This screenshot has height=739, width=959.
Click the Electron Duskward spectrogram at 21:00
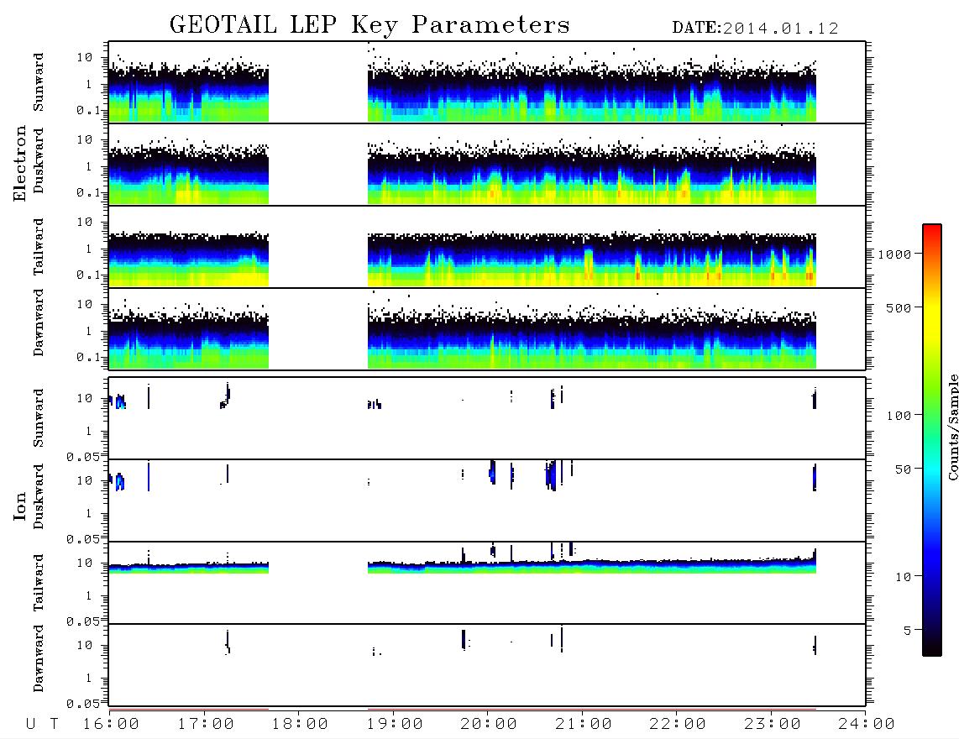coord(582,177)
